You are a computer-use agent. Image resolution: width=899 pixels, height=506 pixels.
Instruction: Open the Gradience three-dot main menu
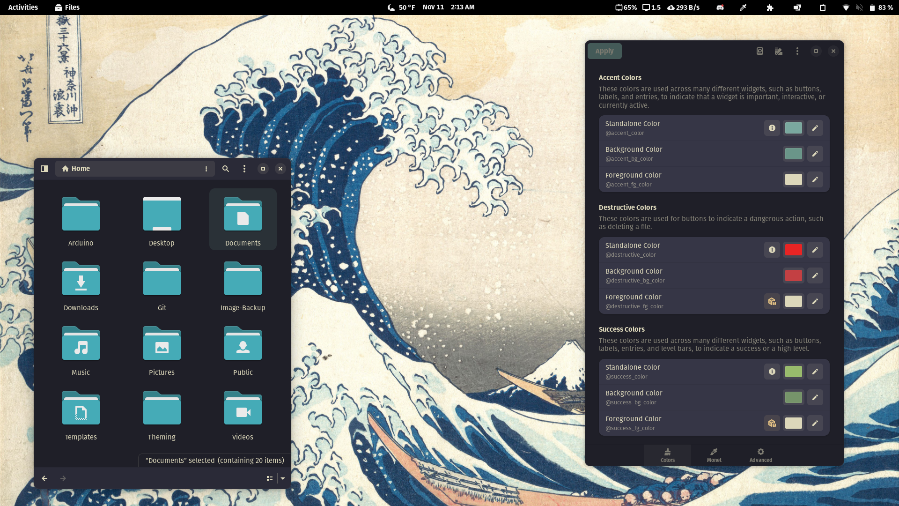click(x=797, y=51)
